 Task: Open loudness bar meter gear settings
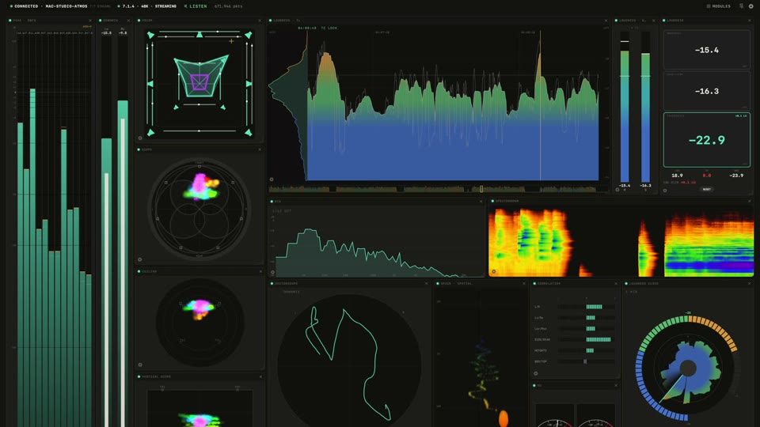coord(617,190)
